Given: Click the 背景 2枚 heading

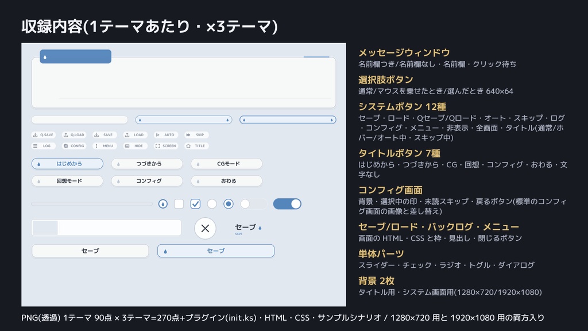Looking at the screenshot, I should (376, 280).
